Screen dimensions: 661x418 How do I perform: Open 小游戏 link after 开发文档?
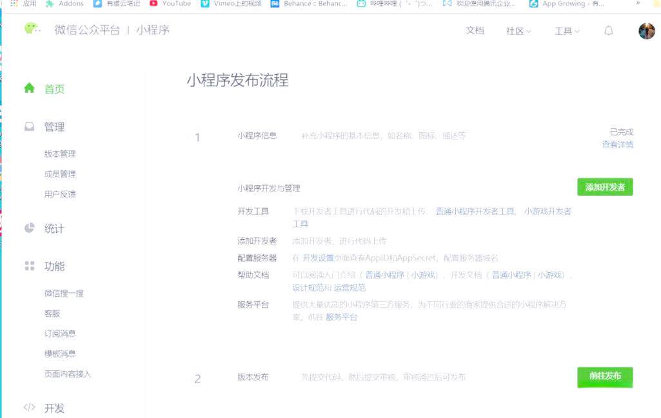[x=549, y=275]
